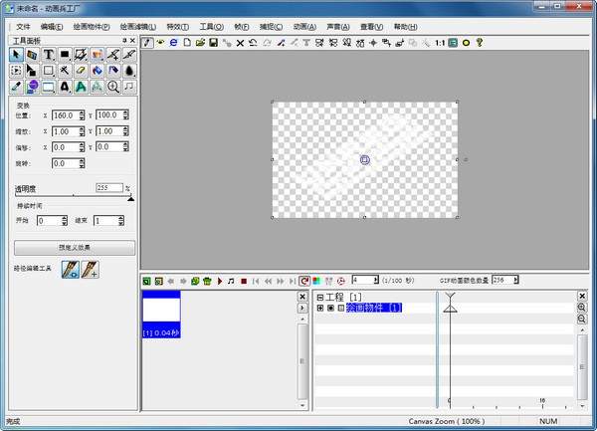The height and width of the screenshot is (431, 597).
Task: Click the 预定义效果 button
Action: coord(74,246)
